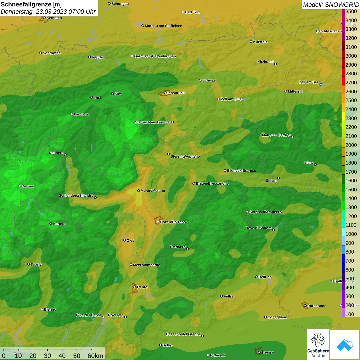Image resolution: width=360 pixels, height=360 pixels.
Task: Pick the Lienz city marker dot
Action: (316, 165)
